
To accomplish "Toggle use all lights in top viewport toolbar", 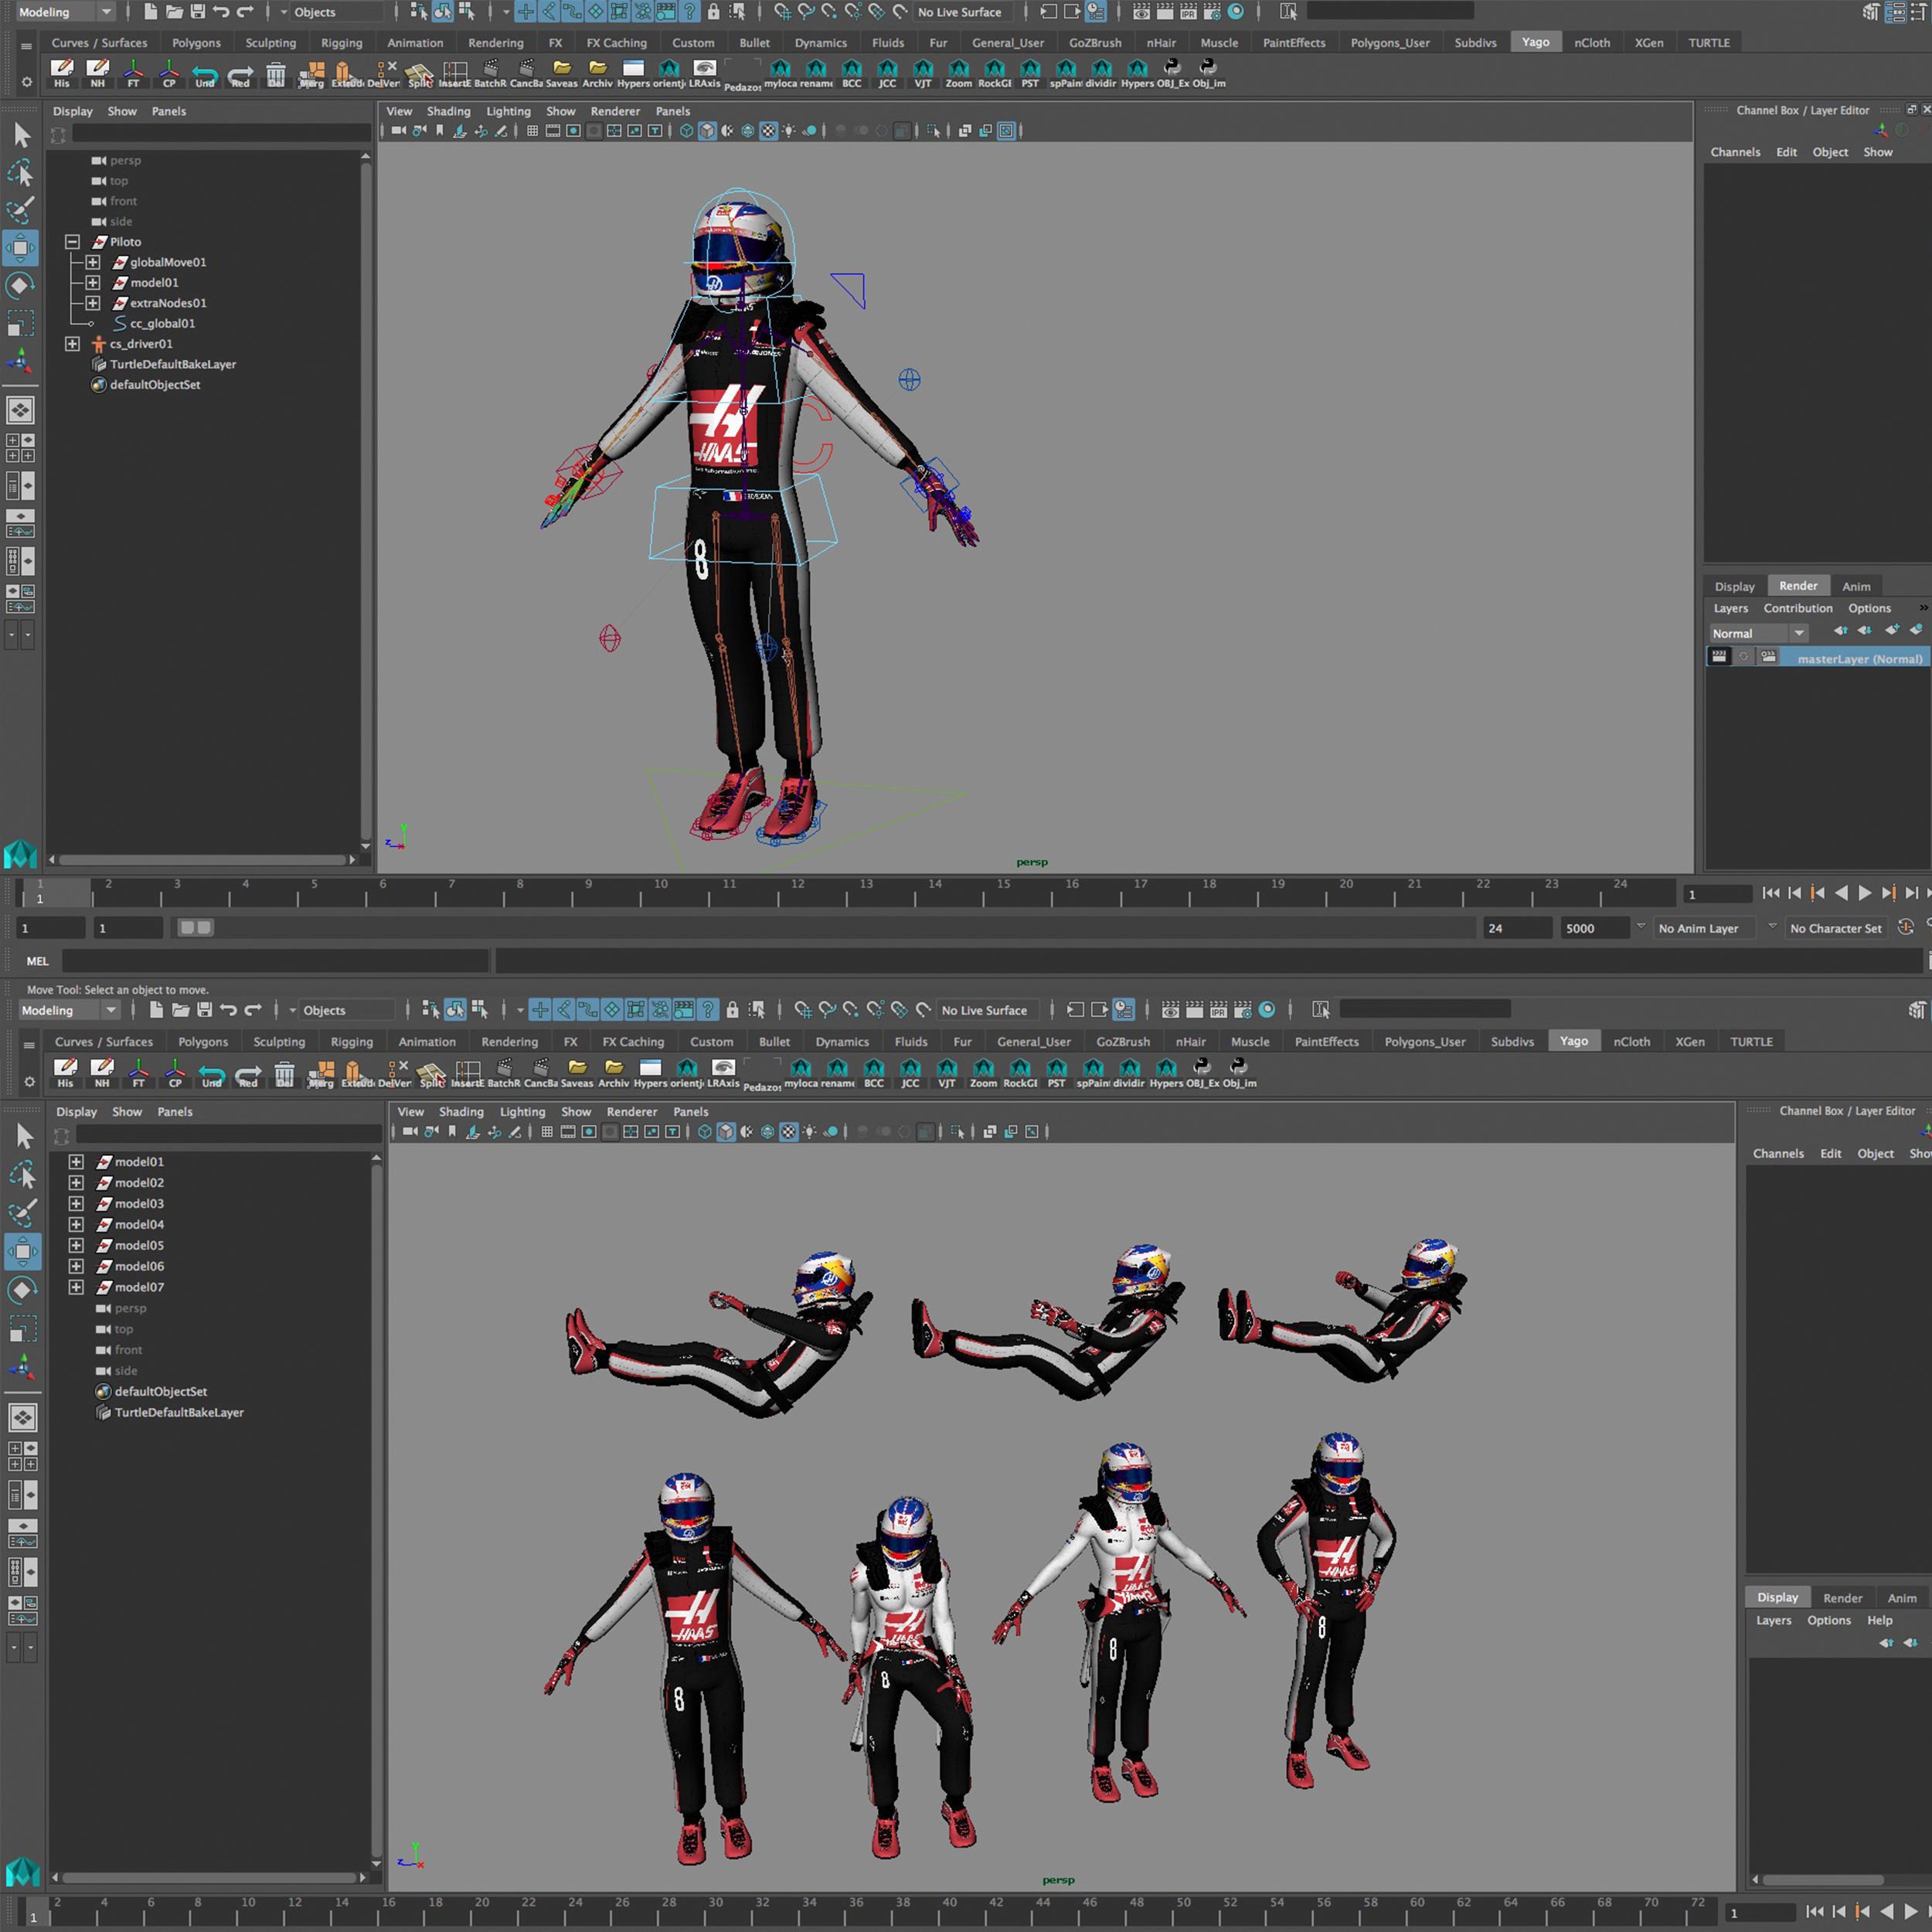I will (x=789, y=130).
